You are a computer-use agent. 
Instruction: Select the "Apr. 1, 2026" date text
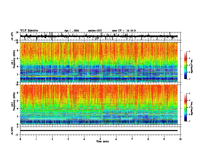72,31
